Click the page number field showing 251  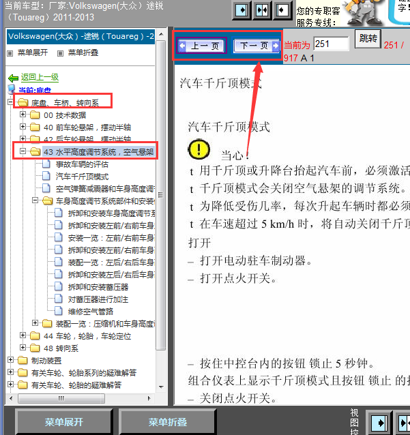click(331, 44)
